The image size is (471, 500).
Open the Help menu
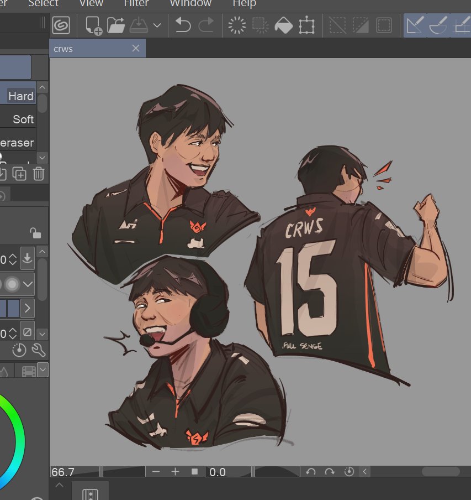[245, 3]
